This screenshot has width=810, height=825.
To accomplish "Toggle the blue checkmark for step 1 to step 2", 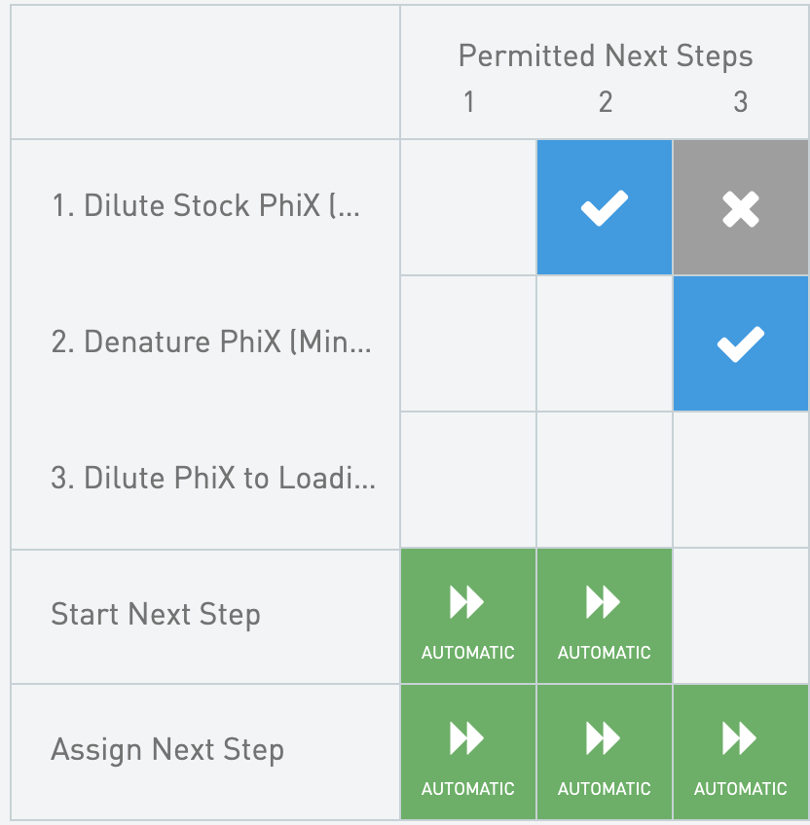I will click(604, 207).
